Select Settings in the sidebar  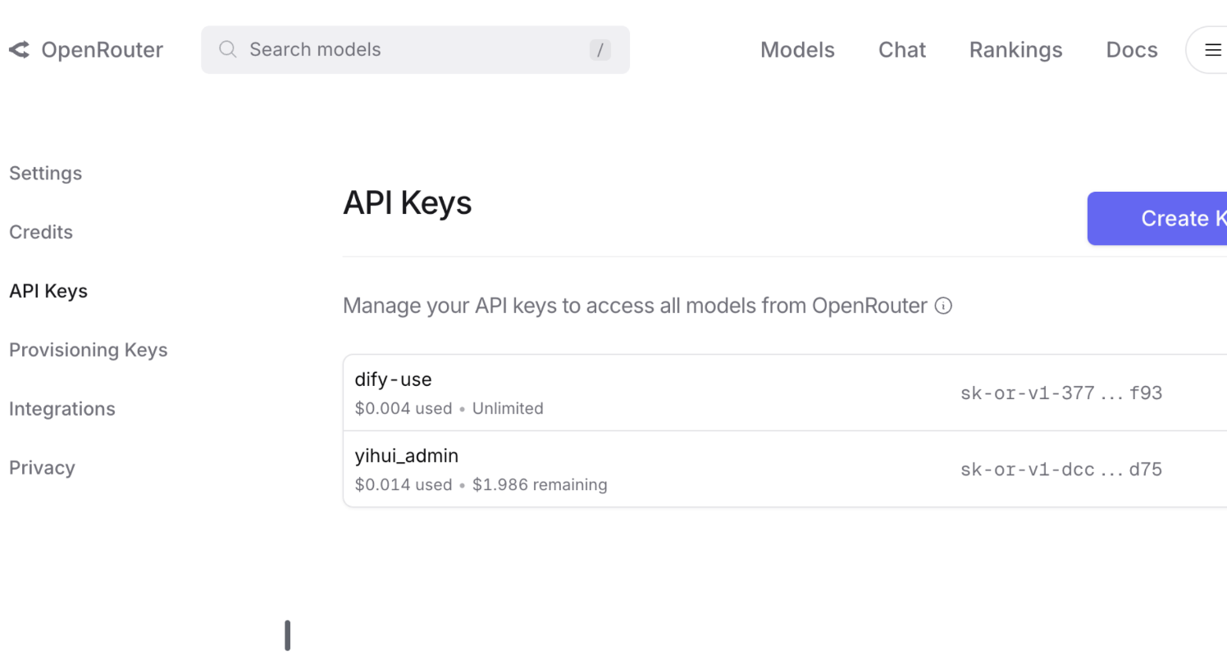coord(46,174)
